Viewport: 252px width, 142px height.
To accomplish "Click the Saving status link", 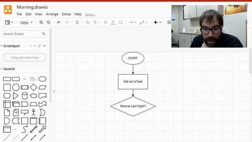I will coord(90,15).
